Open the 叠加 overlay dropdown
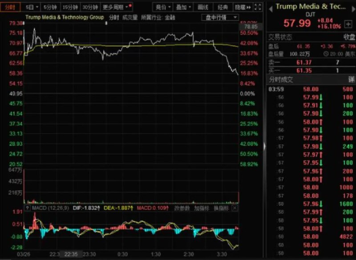 pyautogui.click(x=183, y=7)
